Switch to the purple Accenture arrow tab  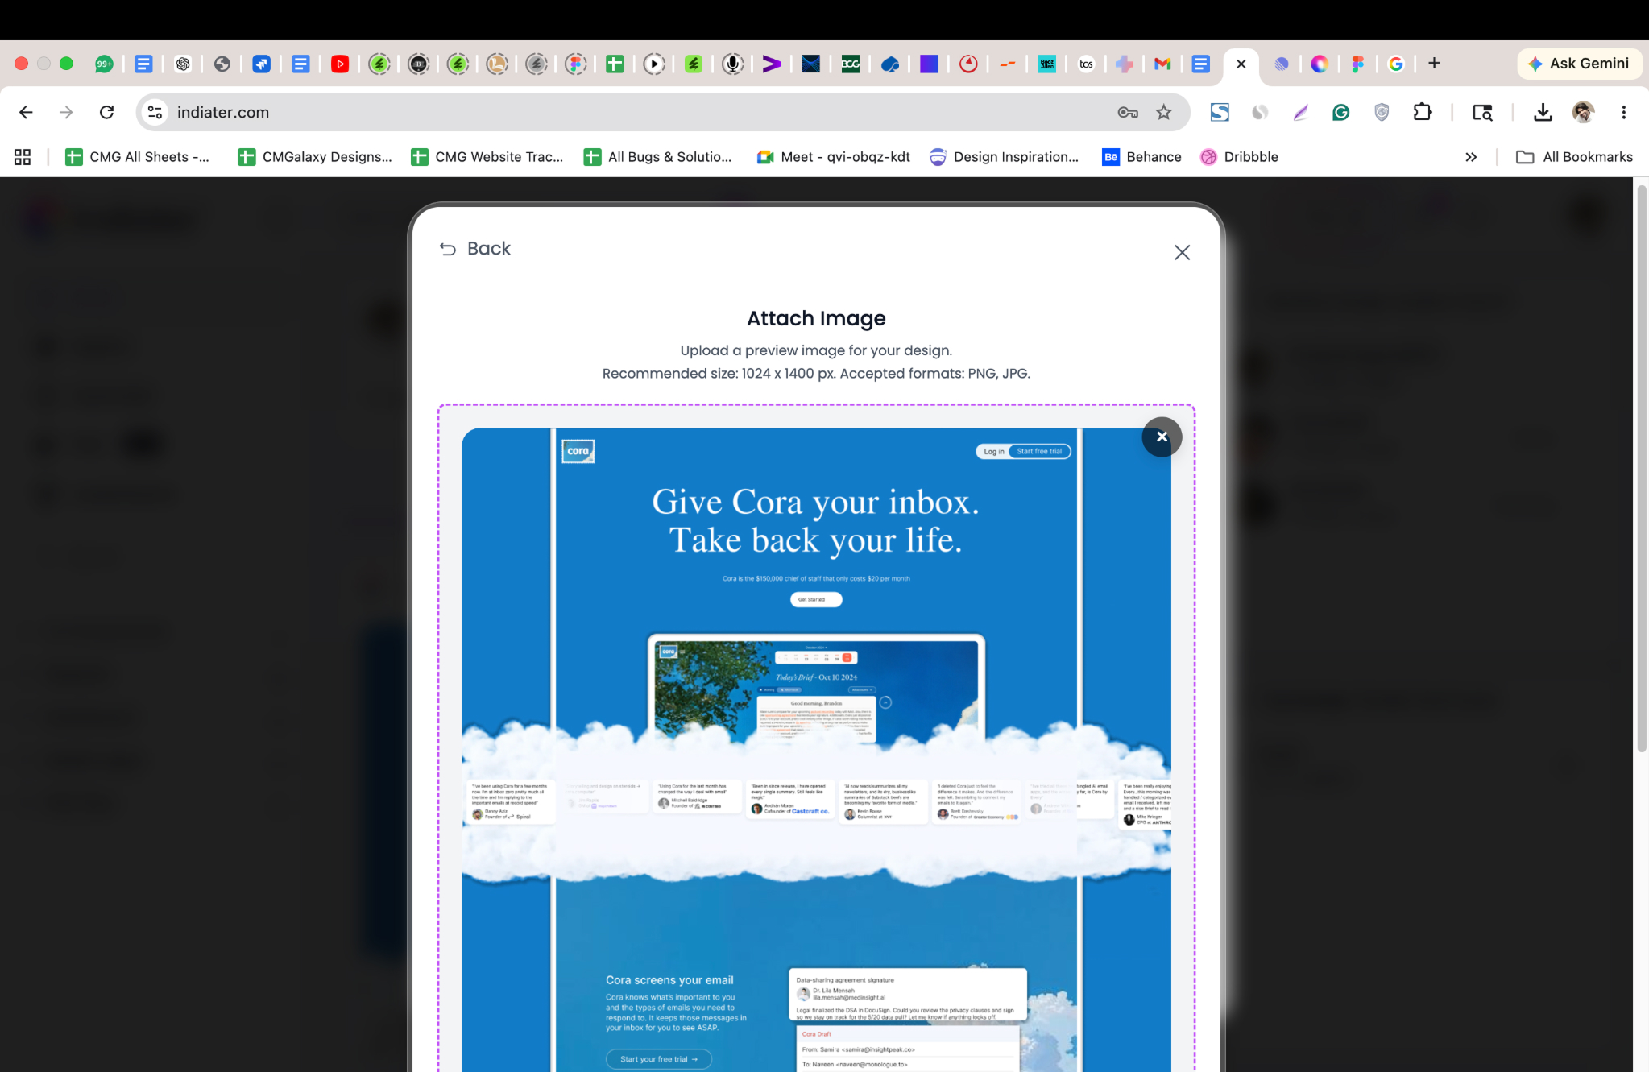point(771,64)
